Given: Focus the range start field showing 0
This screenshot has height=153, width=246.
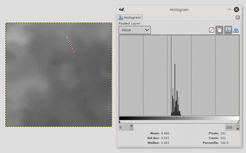Looking at the screenshot, I should [x=124, y=128].
